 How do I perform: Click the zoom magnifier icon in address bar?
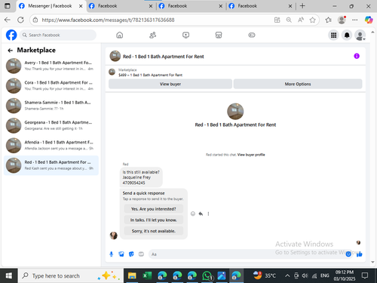click(x=289, y=20)
